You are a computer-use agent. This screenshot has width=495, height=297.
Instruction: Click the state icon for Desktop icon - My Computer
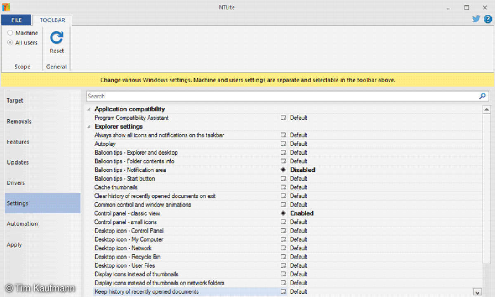click(x=283, y=239)
